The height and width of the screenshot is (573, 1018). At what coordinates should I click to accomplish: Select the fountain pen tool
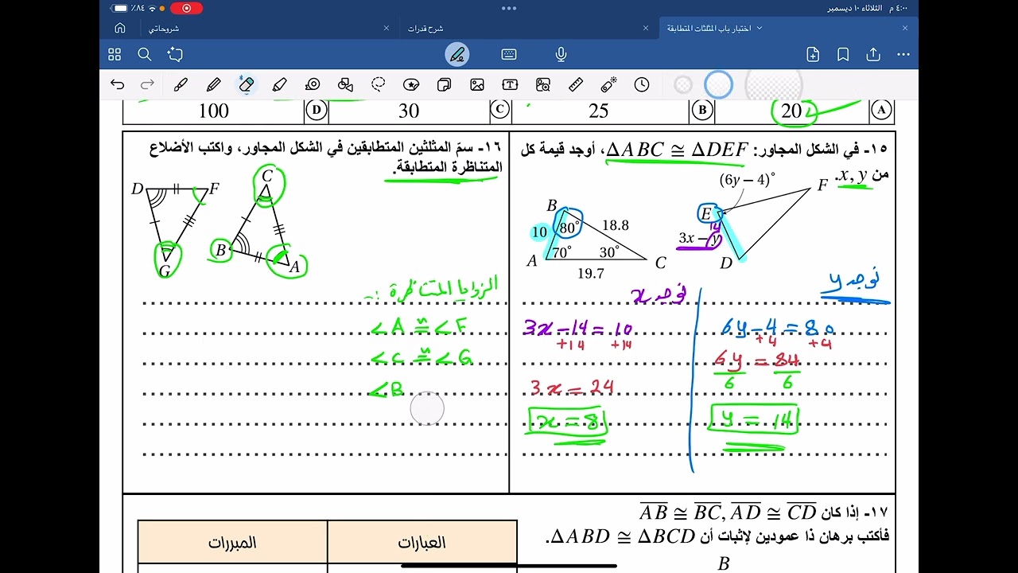(181, 84)
